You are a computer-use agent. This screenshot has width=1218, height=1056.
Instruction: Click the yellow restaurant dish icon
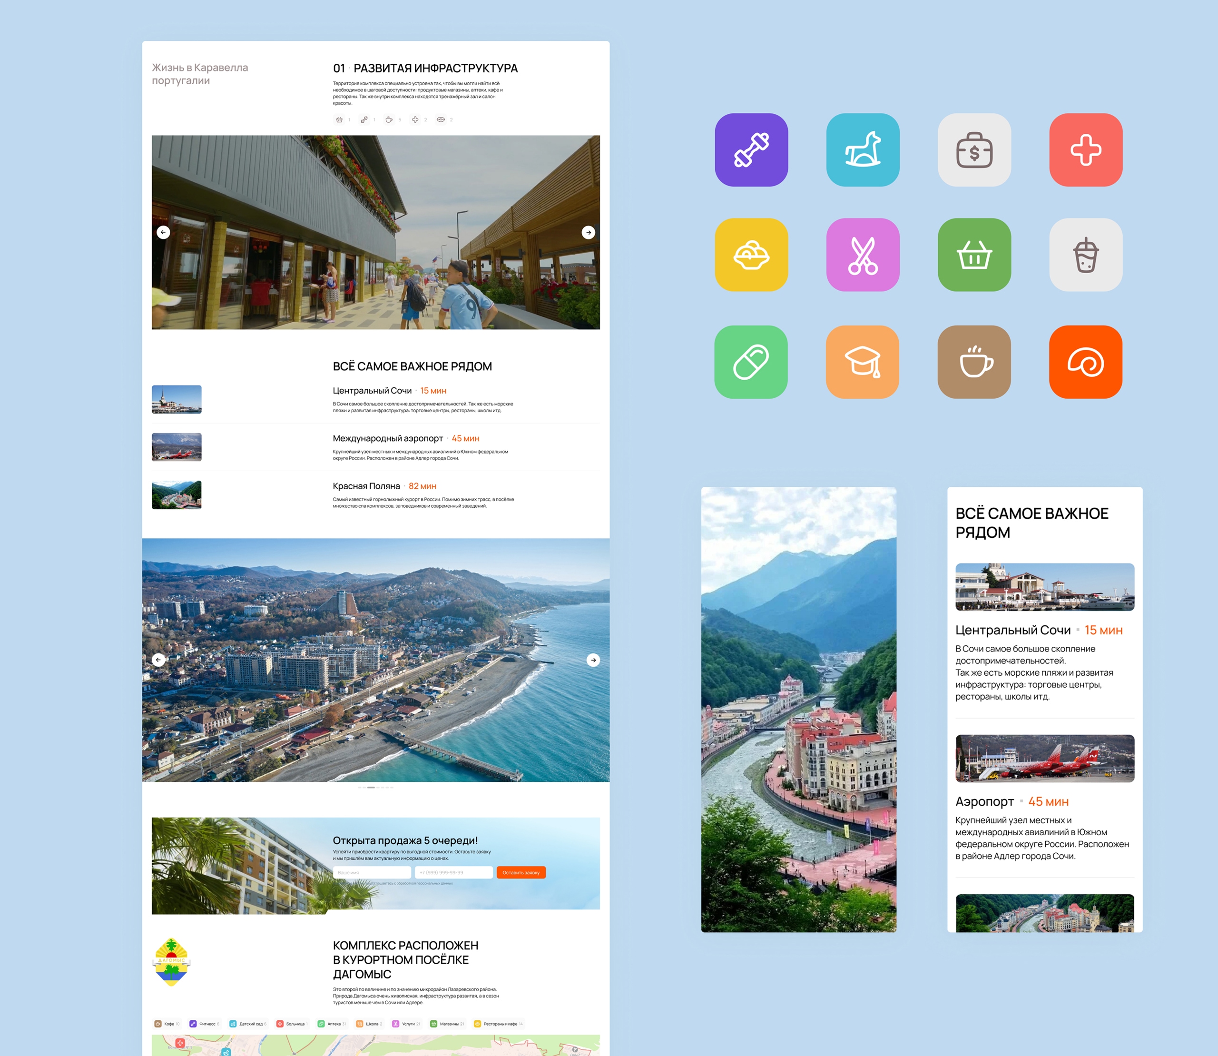coord(751,255)
